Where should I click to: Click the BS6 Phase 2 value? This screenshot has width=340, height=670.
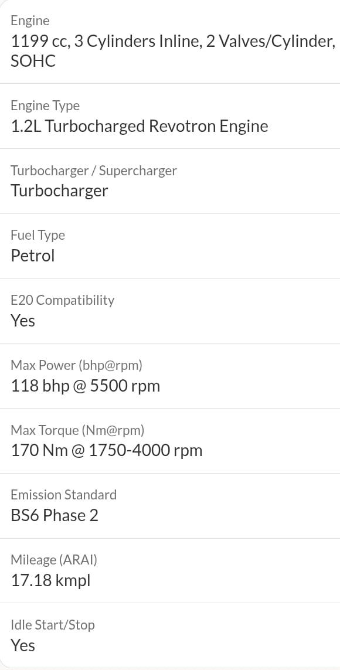coord(55,515)
